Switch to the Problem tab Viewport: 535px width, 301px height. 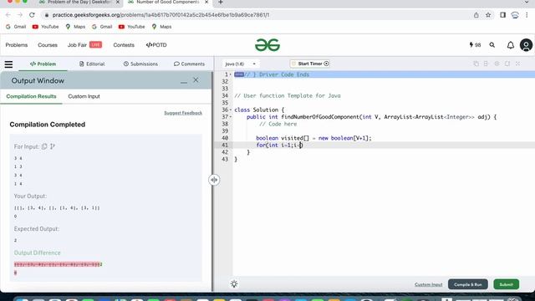(x=43, y=64)
